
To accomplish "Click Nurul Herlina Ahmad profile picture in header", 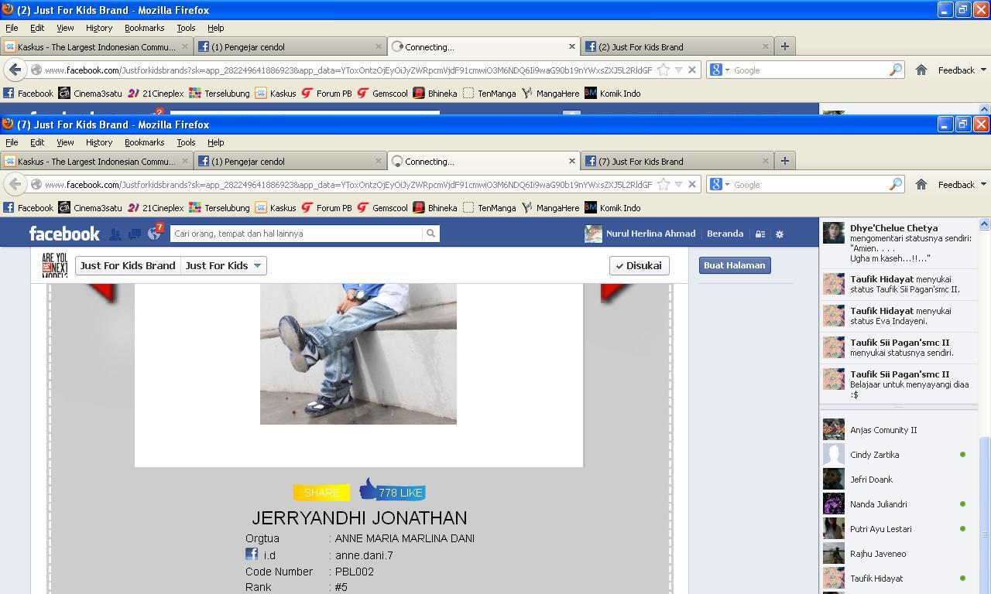I will click(593, 234).
